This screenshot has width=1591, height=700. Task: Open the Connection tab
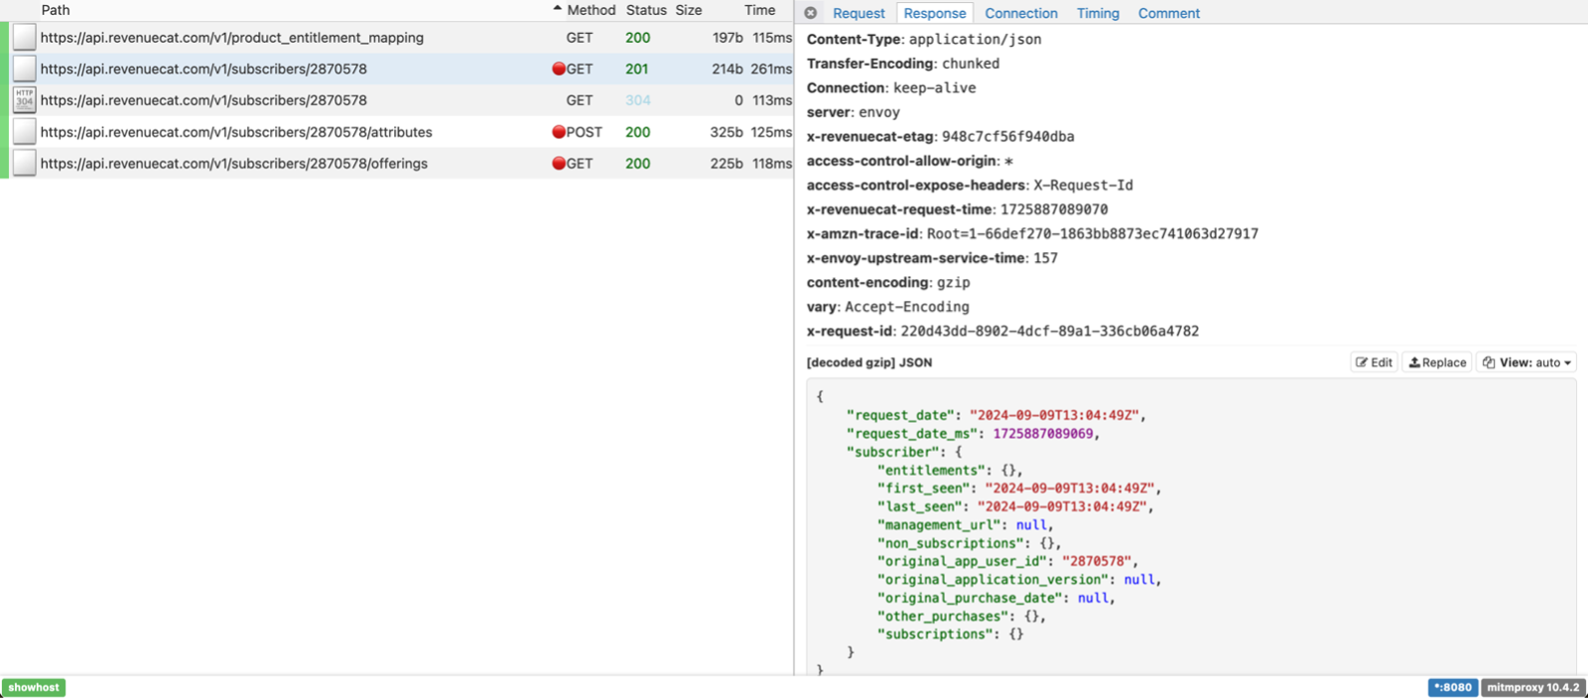click(x=1020, y=13)
